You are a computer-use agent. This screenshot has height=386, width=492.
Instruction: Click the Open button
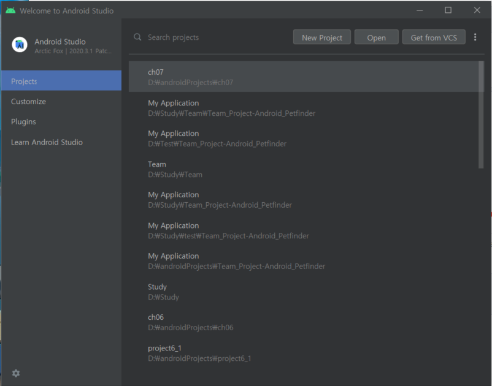[x=377, y=37]
